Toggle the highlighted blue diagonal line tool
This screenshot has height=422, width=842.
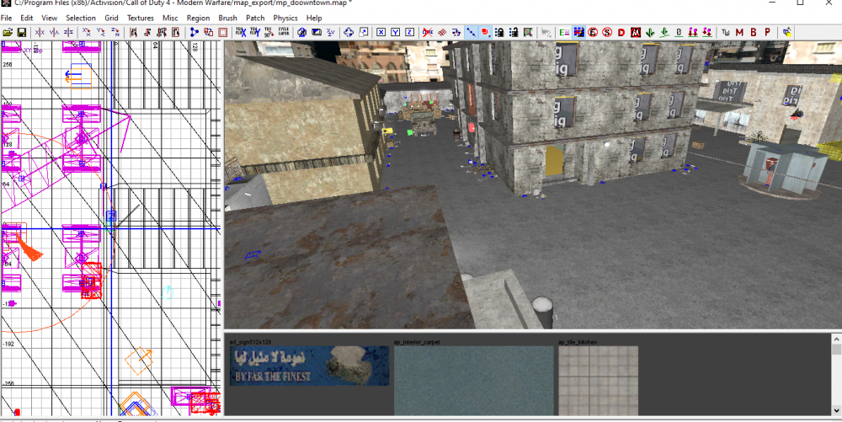coord(472,32)
